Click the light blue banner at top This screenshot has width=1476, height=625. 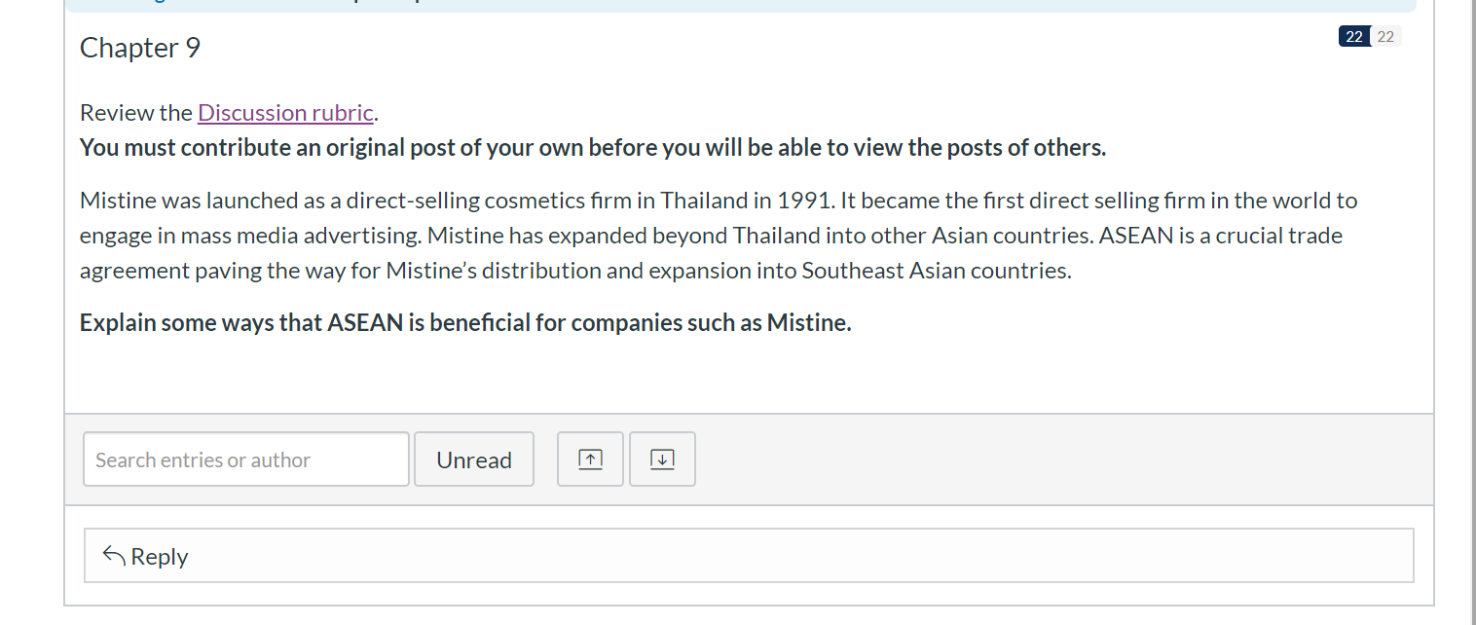click(x=741, y=6)
